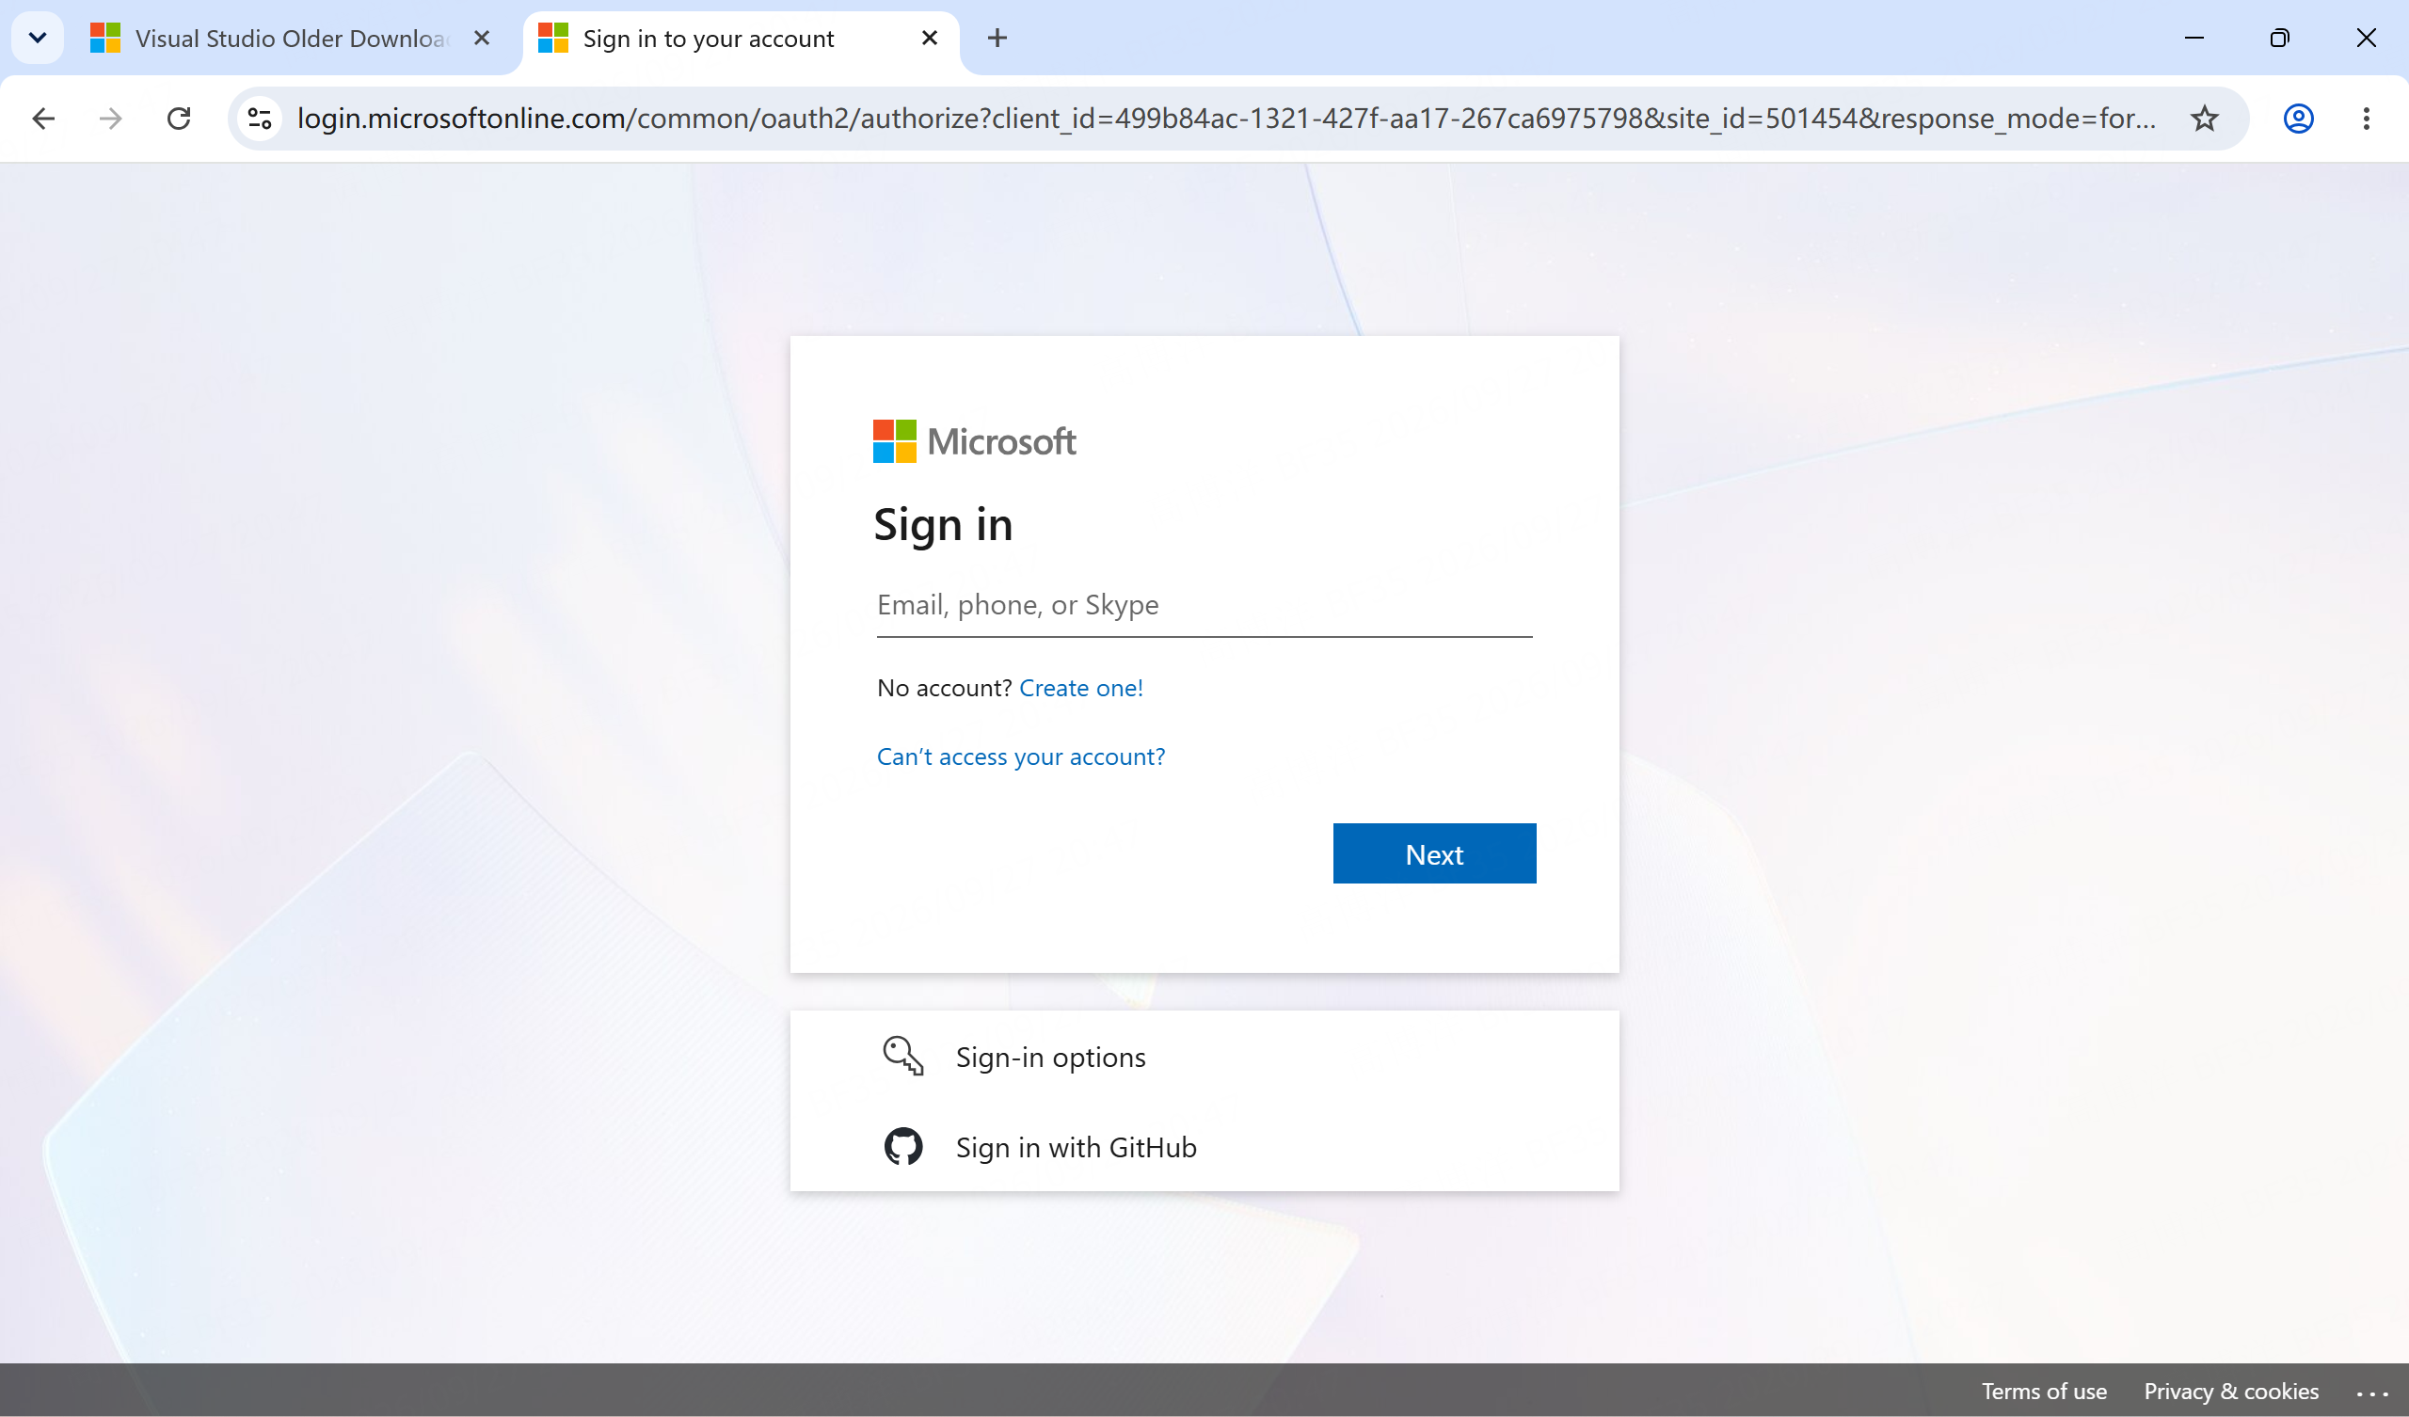Open Can't access your account? link
Screen dimensions: 2409x1417
click(x=1021, y=756)
